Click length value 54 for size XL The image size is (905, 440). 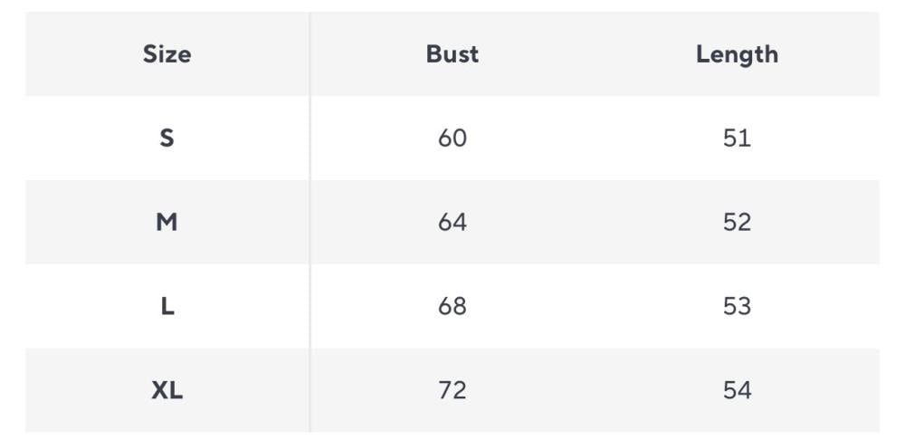[x=737, y=391]
